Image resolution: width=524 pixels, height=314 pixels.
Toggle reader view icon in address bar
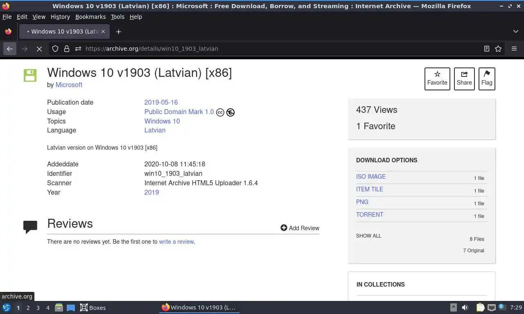click(487, 49)
